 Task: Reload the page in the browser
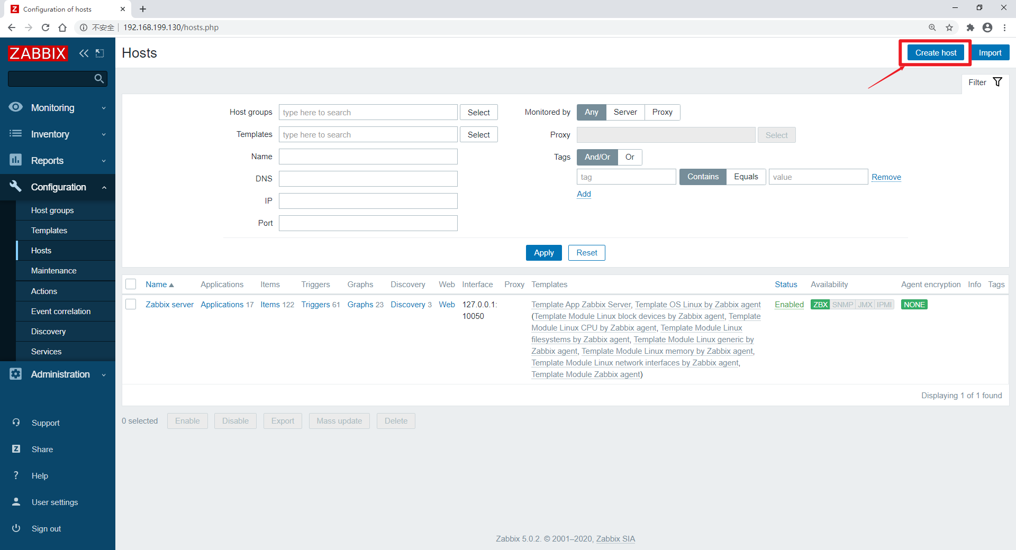point(46,27)
